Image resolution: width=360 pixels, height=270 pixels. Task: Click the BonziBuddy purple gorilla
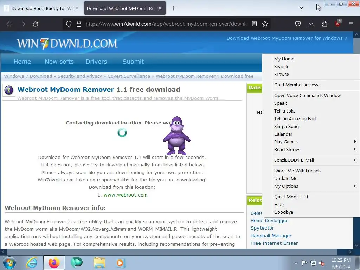pyautogui.click(x=176, y=136)
